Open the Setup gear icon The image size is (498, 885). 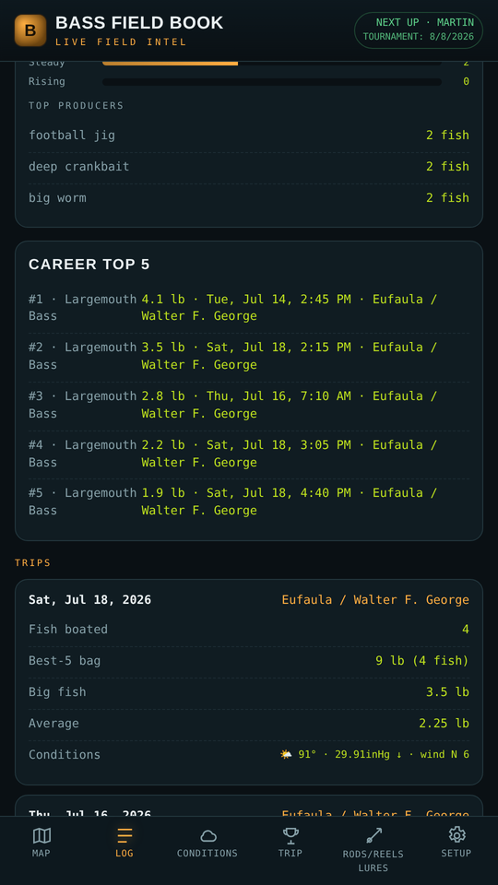tap(456, 835)
